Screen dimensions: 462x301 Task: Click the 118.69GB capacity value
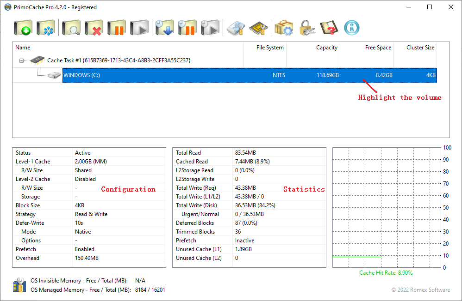pos(328,75)
